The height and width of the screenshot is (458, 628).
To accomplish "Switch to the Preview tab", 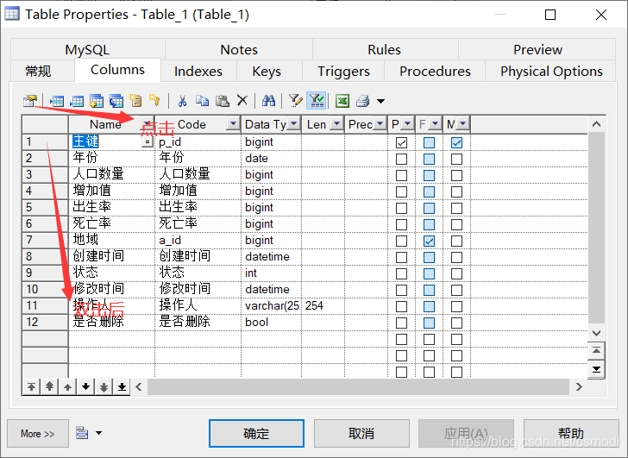I will tap(537, 50).
